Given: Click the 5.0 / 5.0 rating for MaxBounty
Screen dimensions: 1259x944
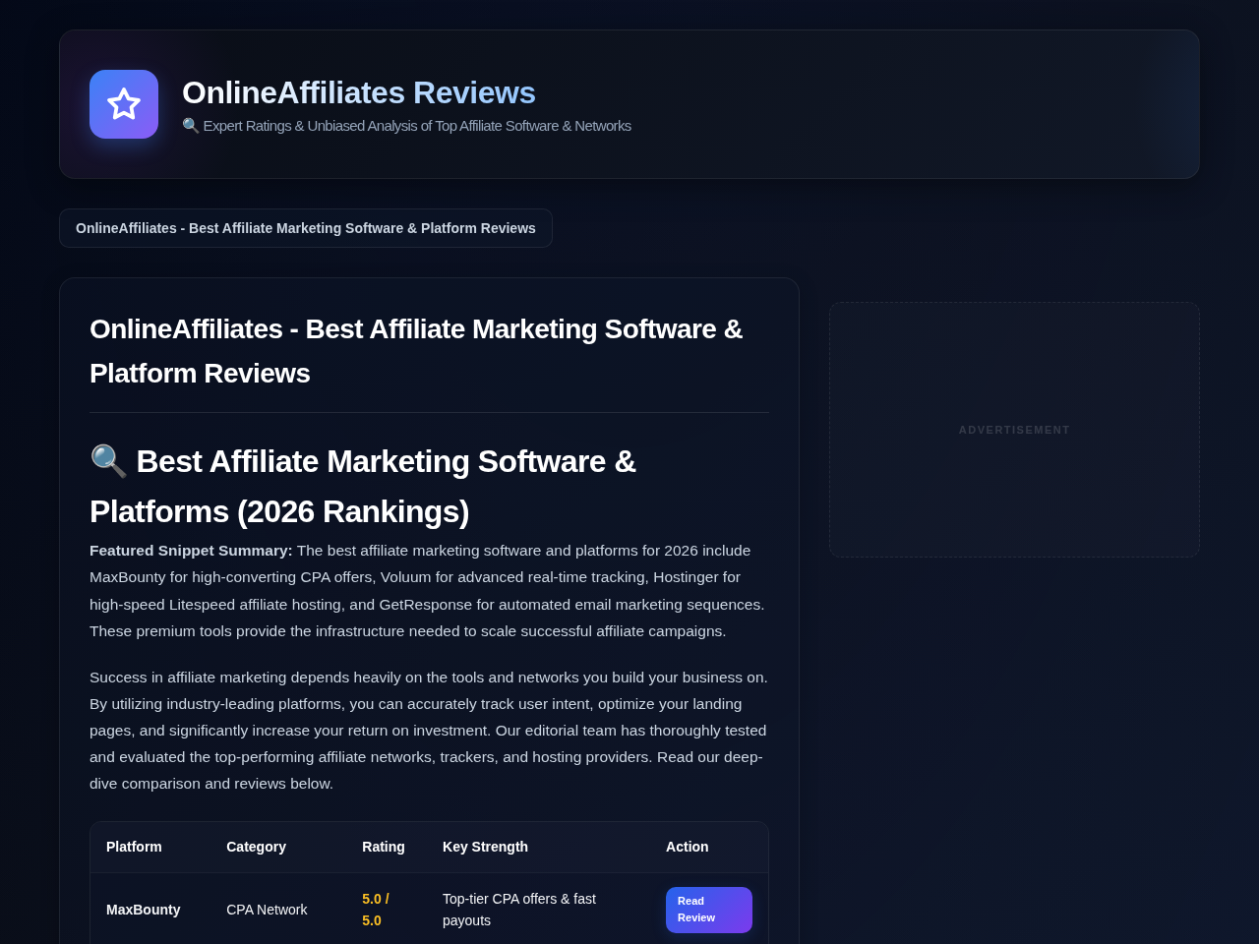Looking at the screenshot, I should tap(376, 910).
